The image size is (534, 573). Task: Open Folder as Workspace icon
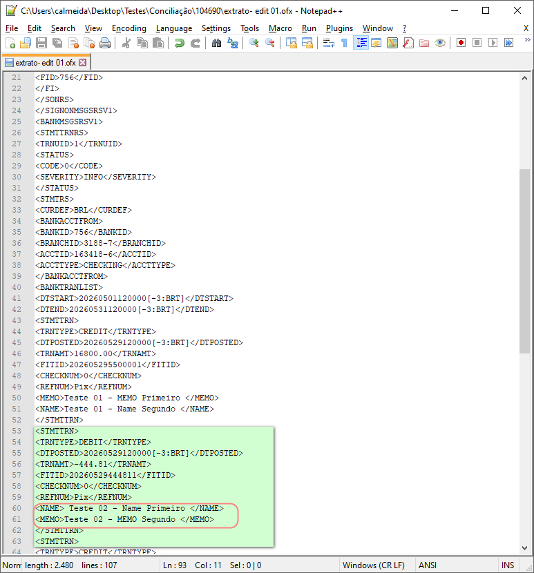pos(424,43)
